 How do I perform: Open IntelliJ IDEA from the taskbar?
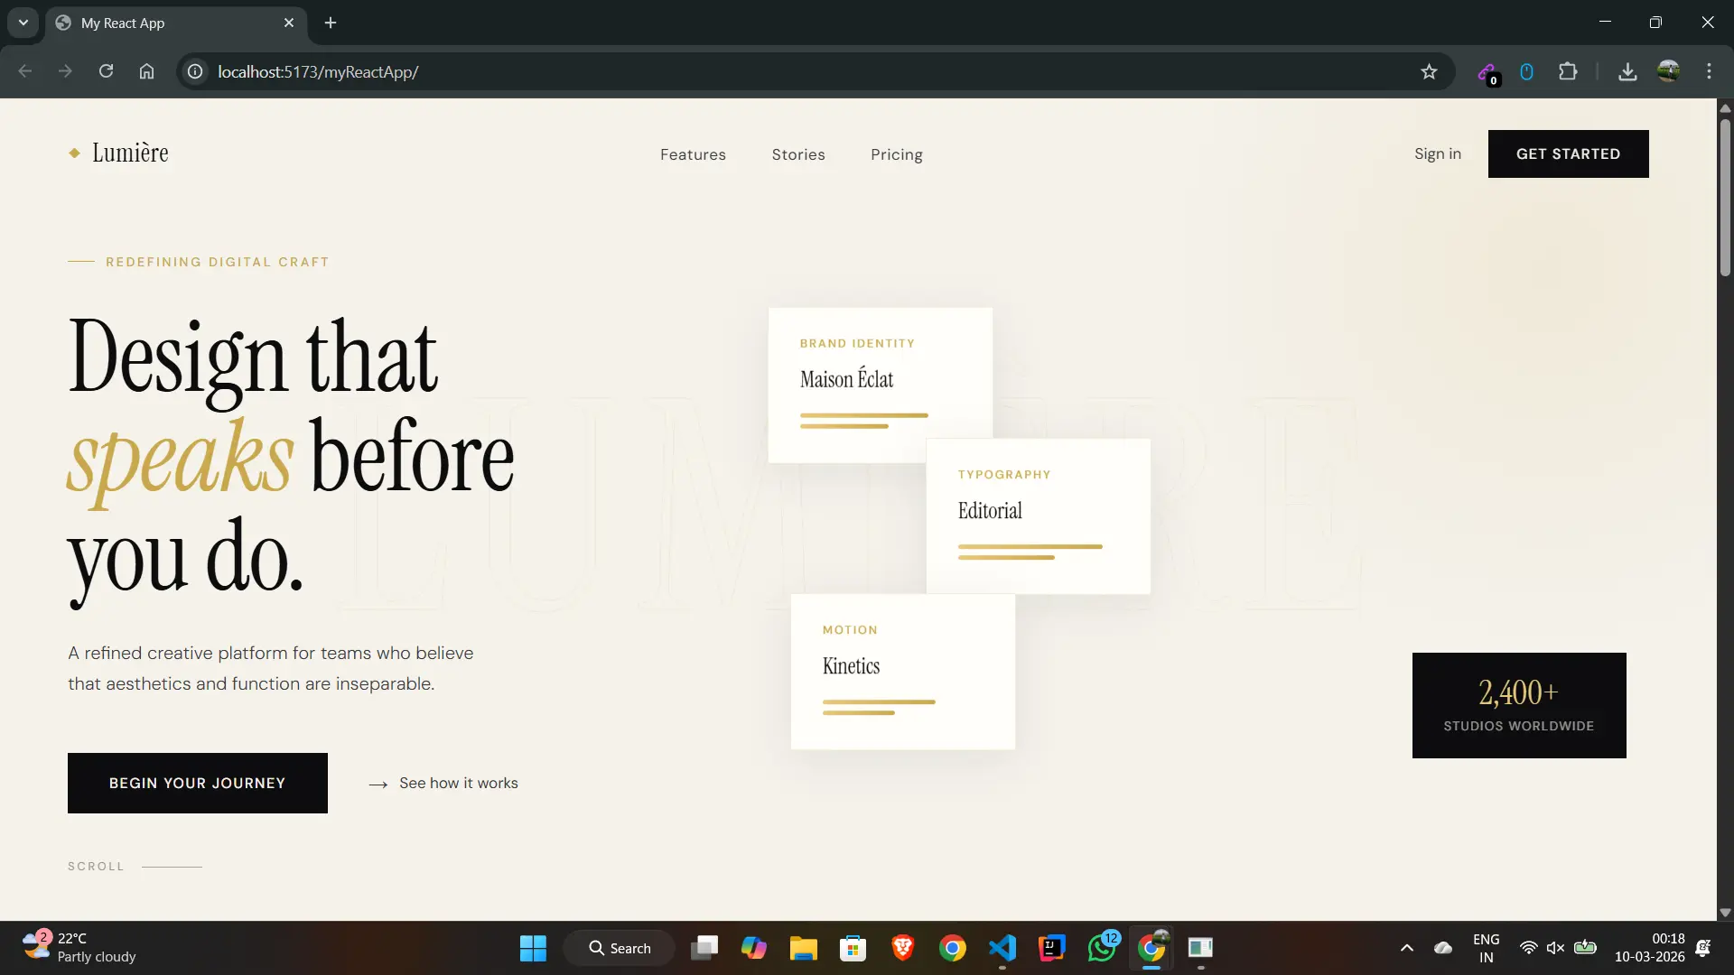1051,948
